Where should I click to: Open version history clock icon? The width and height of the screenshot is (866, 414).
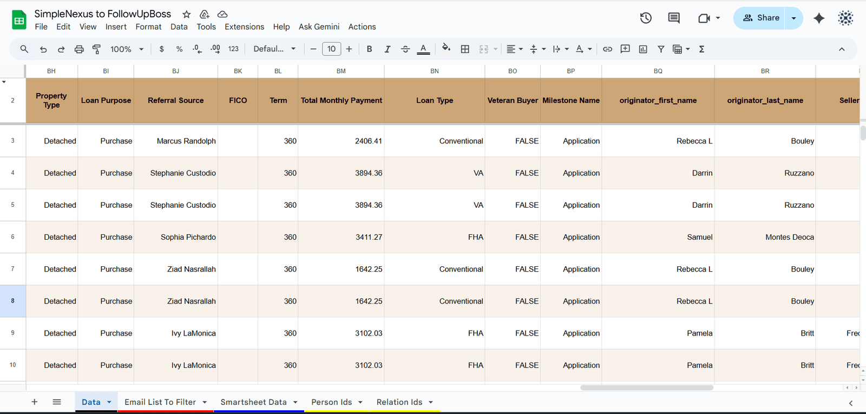(x=645, y=18)
